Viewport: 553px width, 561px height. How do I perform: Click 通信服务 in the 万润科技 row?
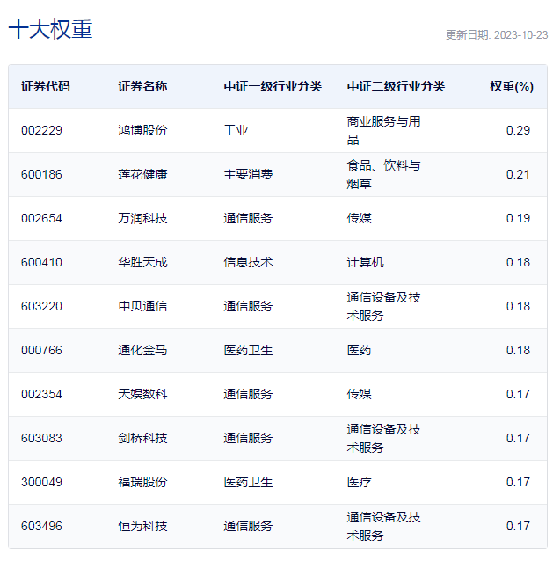click(x=248, y=218)
